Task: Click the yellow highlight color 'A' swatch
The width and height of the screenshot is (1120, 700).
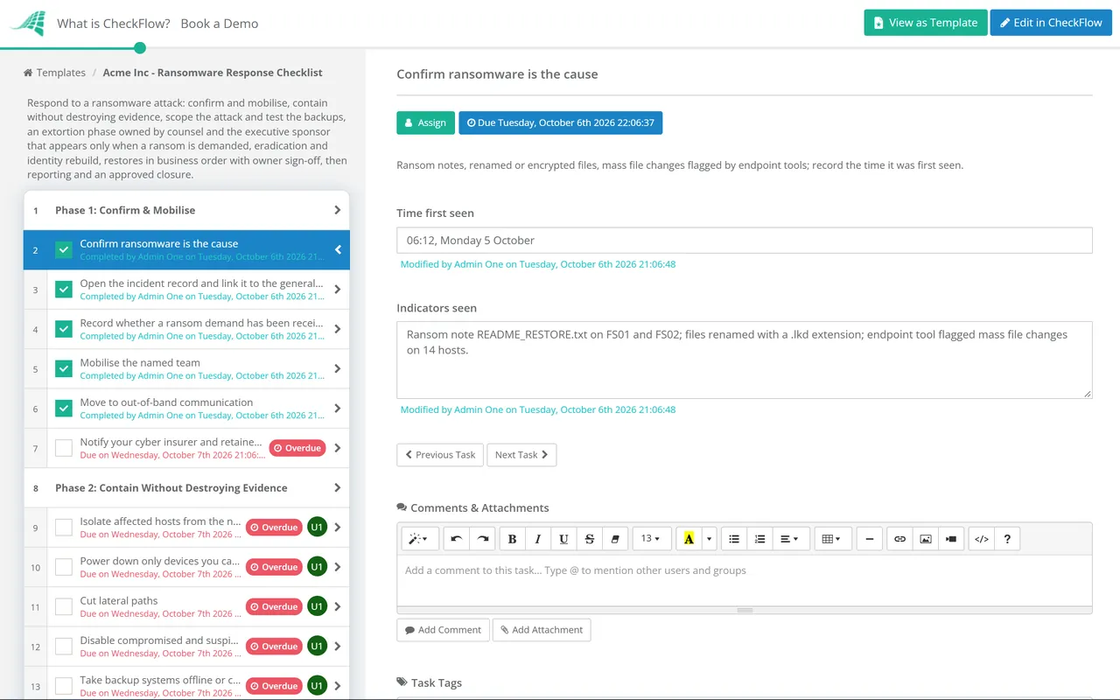Action: (689, 539)
